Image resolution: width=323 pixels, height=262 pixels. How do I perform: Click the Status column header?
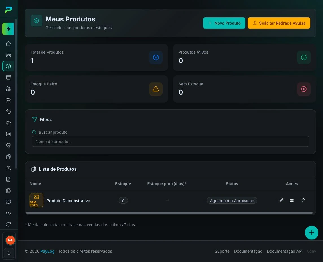click(232, 184)
